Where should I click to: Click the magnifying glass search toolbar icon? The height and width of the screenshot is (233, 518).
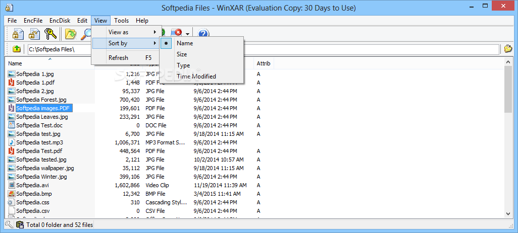[x=87, y=34]
